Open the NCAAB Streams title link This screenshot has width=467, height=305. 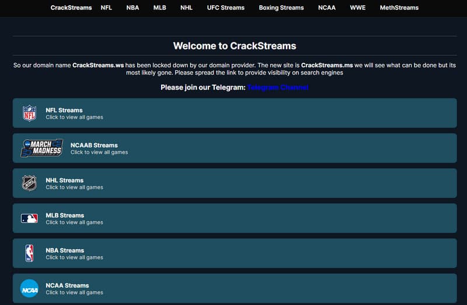pos(94,145)
